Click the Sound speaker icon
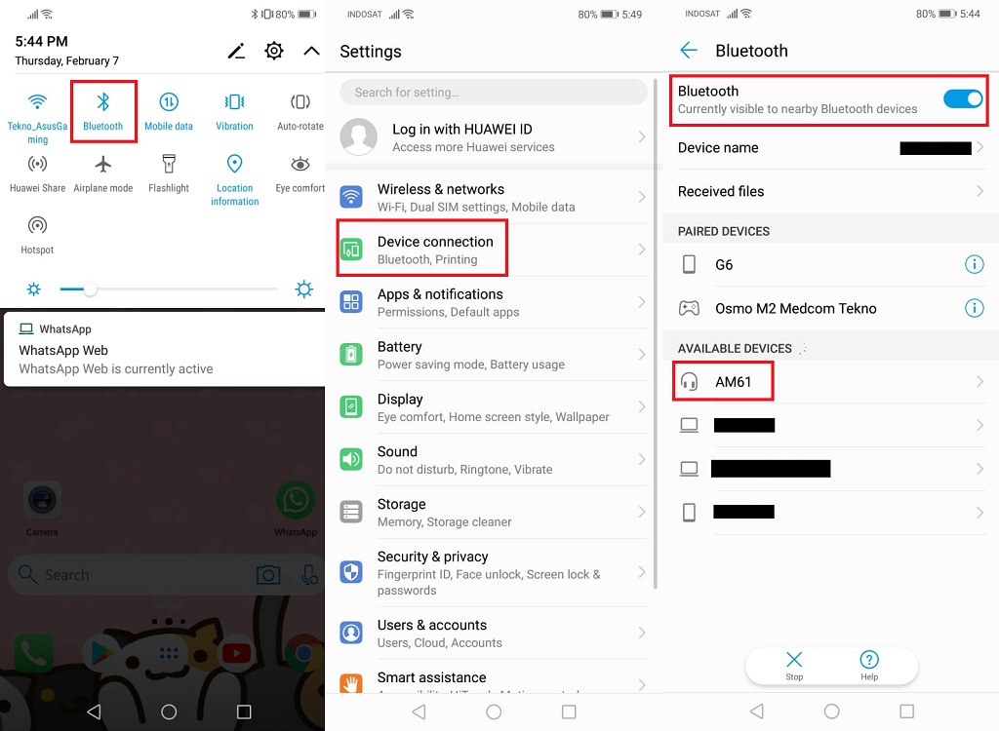This screenshot has width=999, height=731. coord(351,459)
